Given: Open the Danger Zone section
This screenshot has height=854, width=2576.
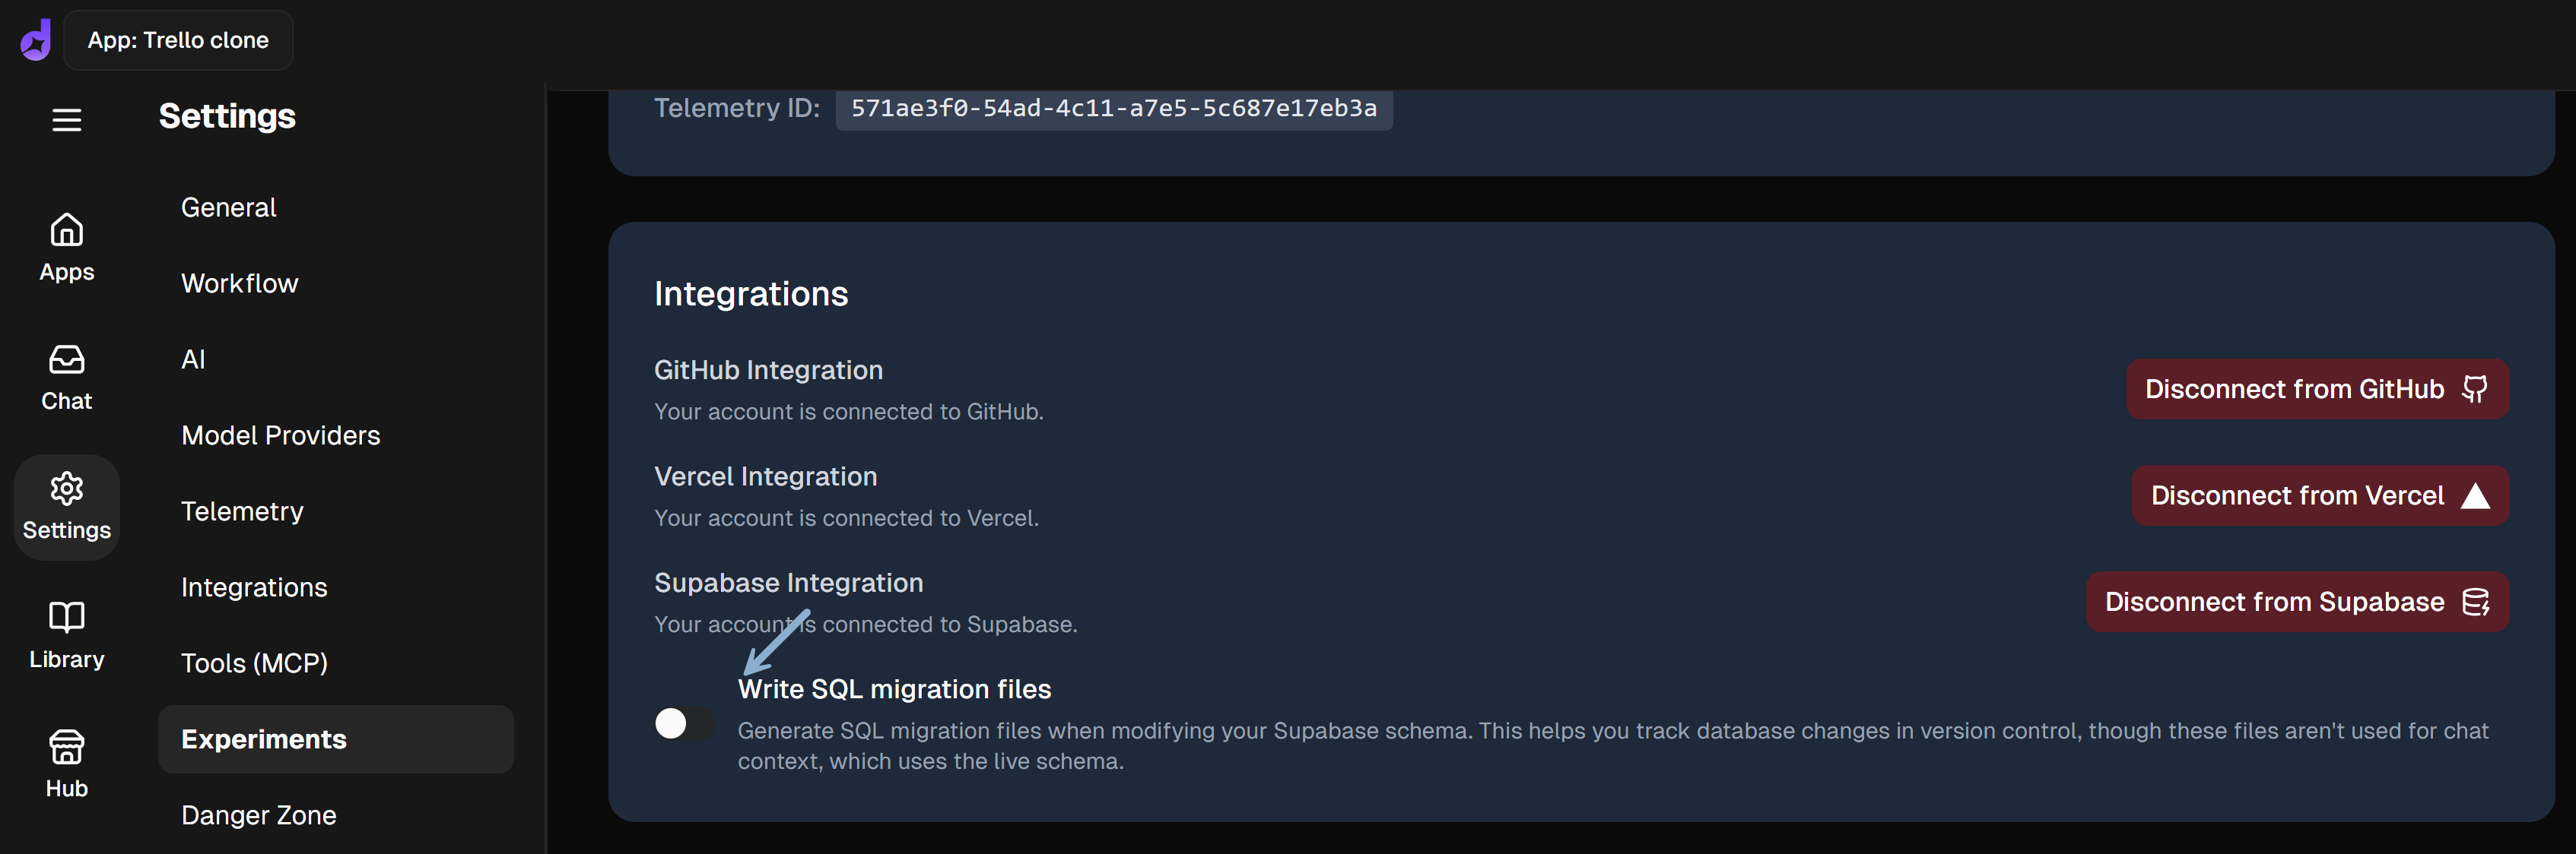Looking at the screenshot, I should pos(259,815).
